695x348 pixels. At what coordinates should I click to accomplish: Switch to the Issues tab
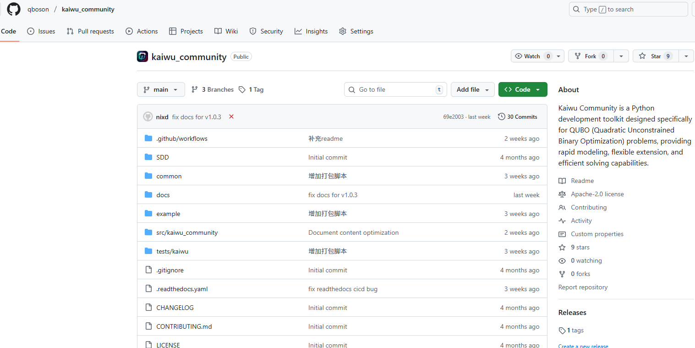pos(41,31)
